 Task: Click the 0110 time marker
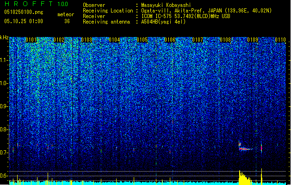(280, 40)
